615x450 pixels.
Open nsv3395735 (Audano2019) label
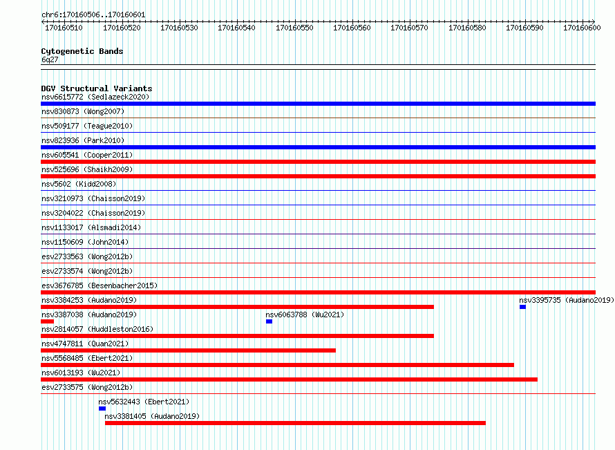point(567,300)
